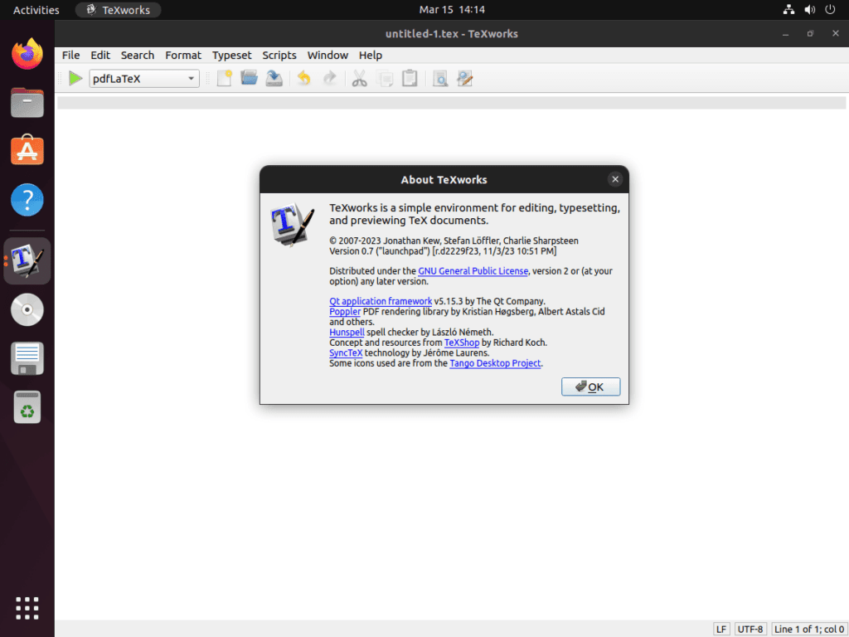This screenshot has height=637, width=849.
Task: Undo the last edit via toolbar
Action: tap(304, 78)
